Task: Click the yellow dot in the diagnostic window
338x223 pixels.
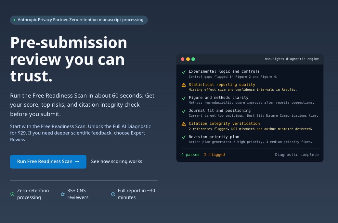Action: tap(188, 59)
